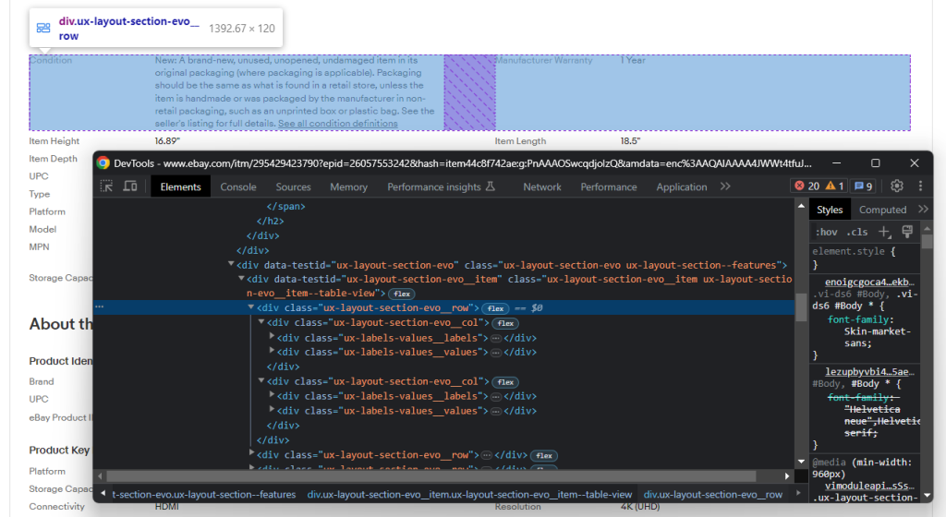Viewport: 946px width, 517px height.
Task: Click the red error count badge
Action: pyautogui.click(x=807, y=186)
